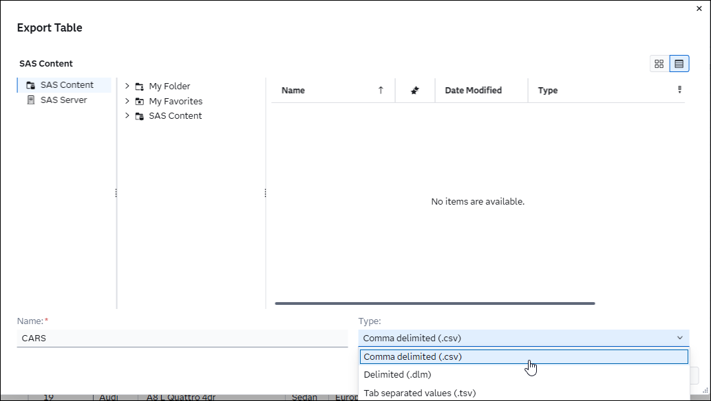Choose Delimited (.dlm) file type
The height and width of the screenshot is (401, 711).
pos(397,375)
